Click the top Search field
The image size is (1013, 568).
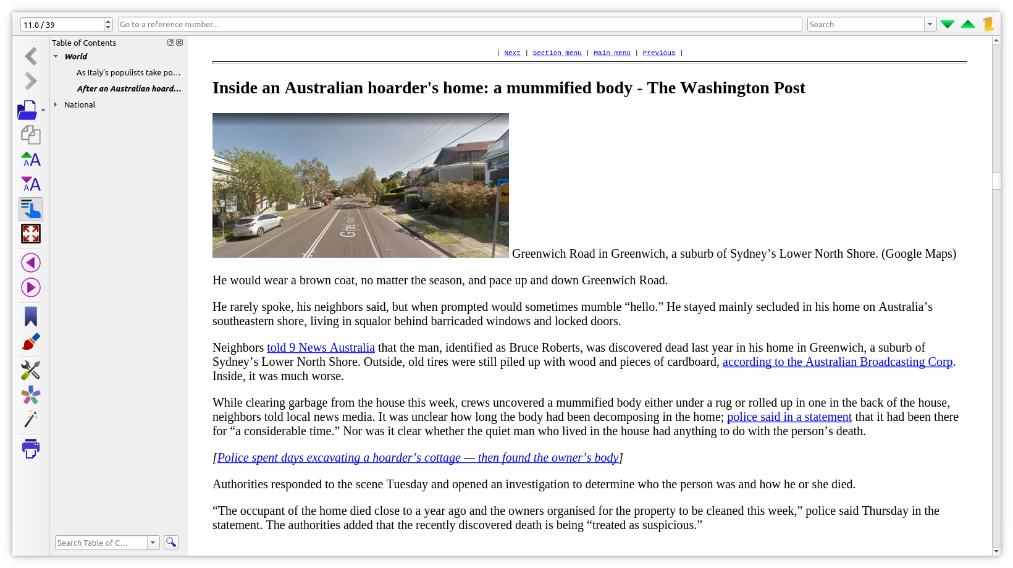click(865, 24)
